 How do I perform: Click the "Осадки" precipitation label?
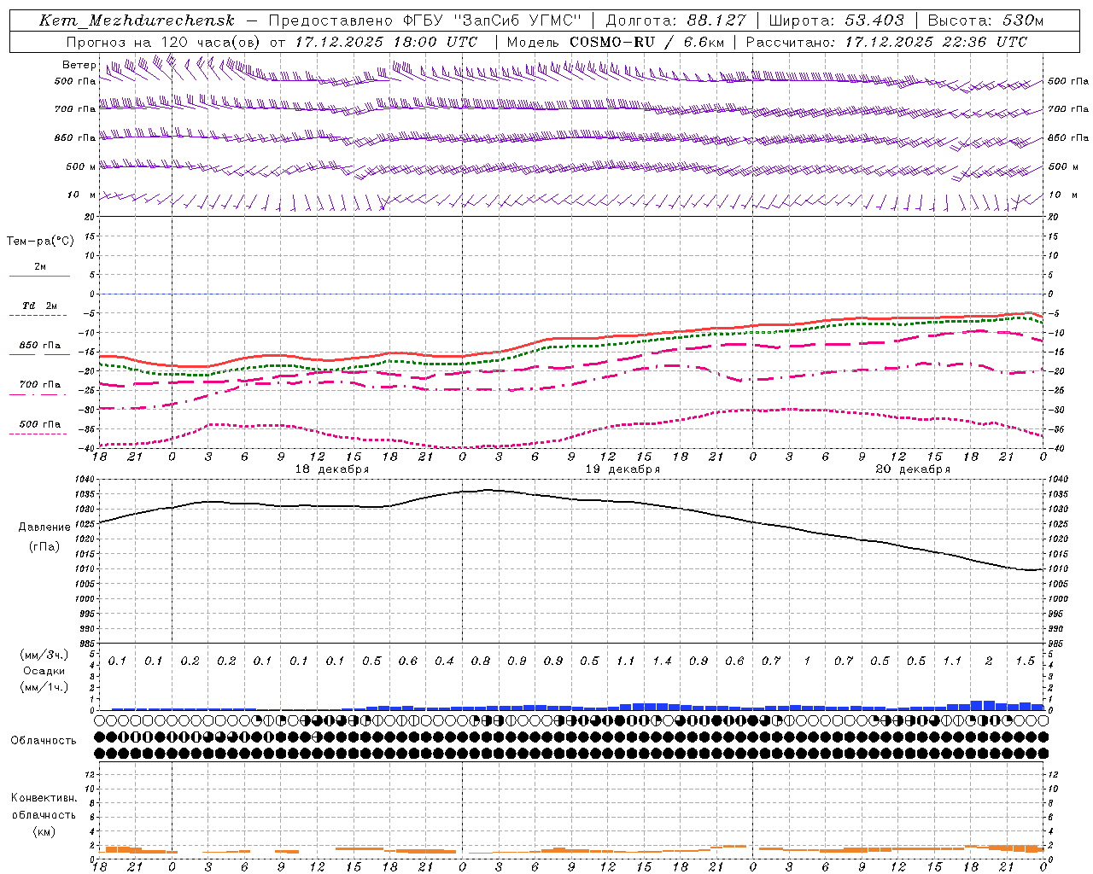click(x=44, y=671)
